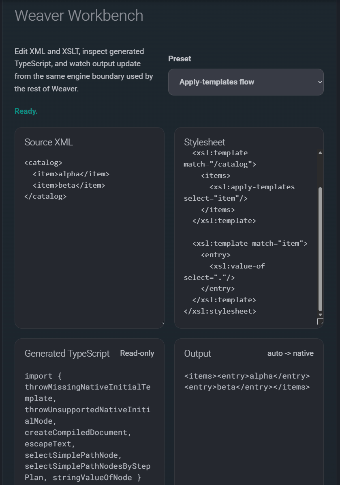Click createCompiledDocument, in generated code
The height and width of the screenshot is (485, 340).
click(78, 433)
